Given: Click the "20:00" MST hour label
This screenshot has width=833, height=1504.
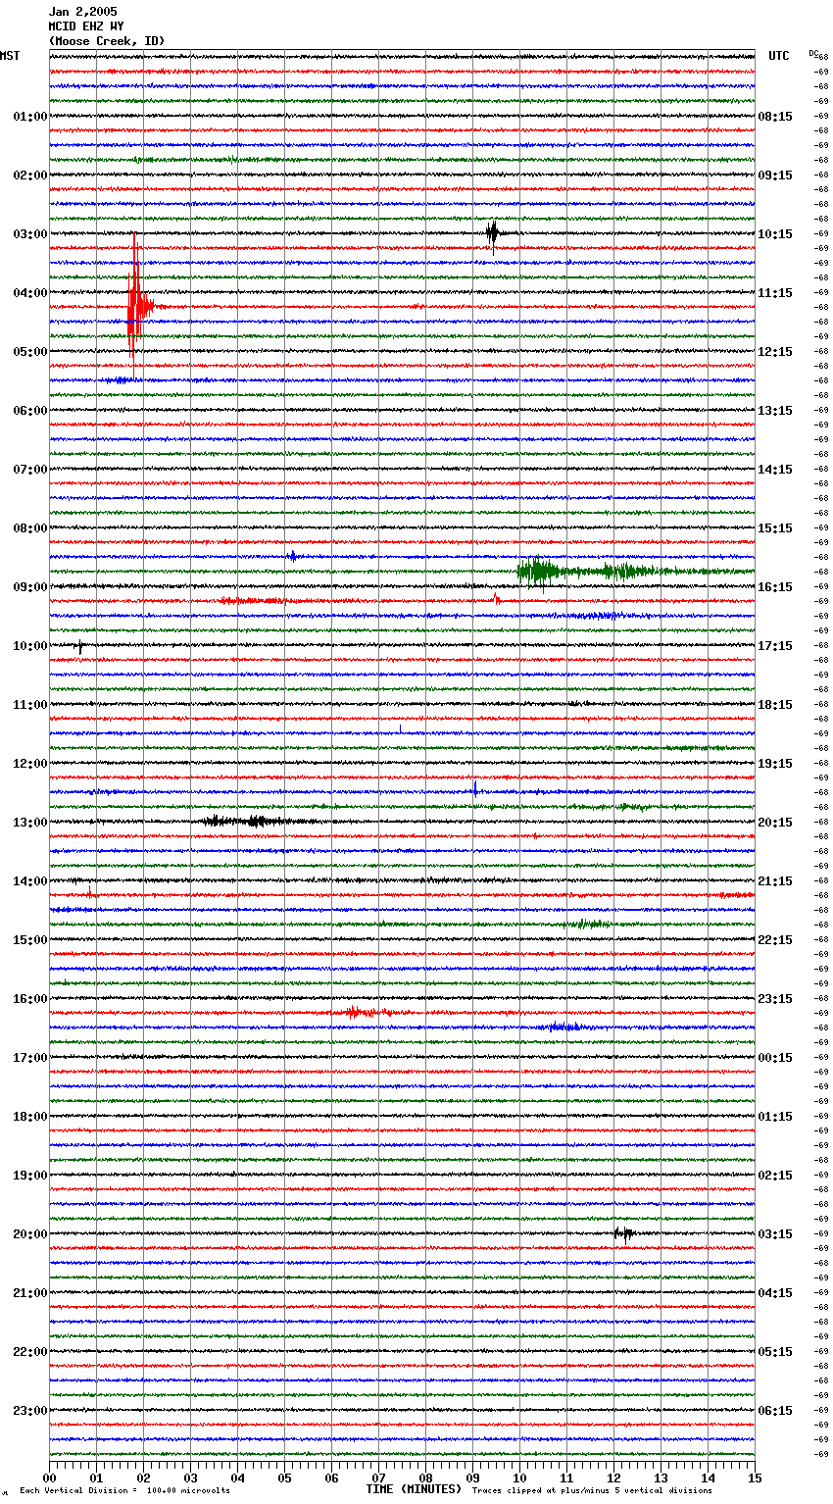Looking at the screenshot, I should (x=30, y=1234).
